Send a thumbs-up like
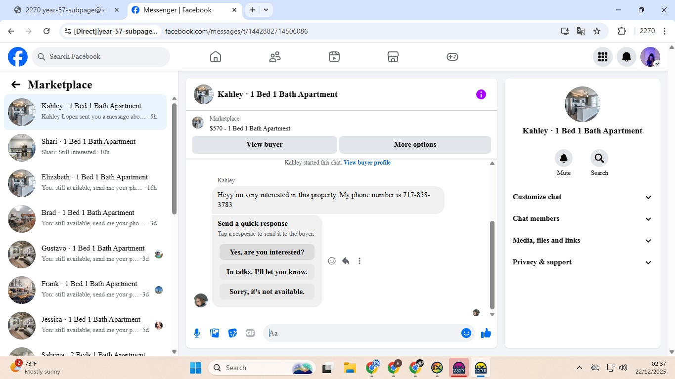 tap(486, 333)
